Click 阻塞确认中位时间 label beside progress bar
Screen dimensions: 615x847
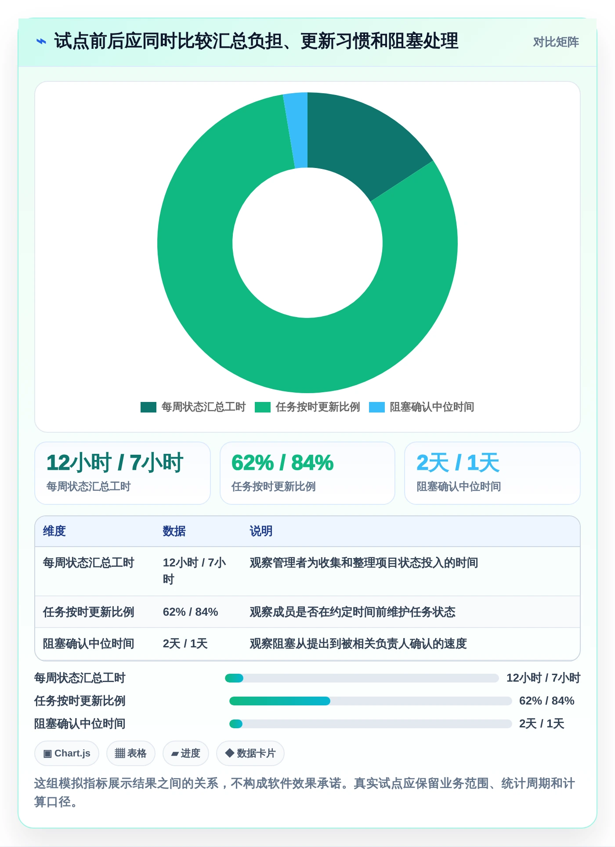coord(80,724)
